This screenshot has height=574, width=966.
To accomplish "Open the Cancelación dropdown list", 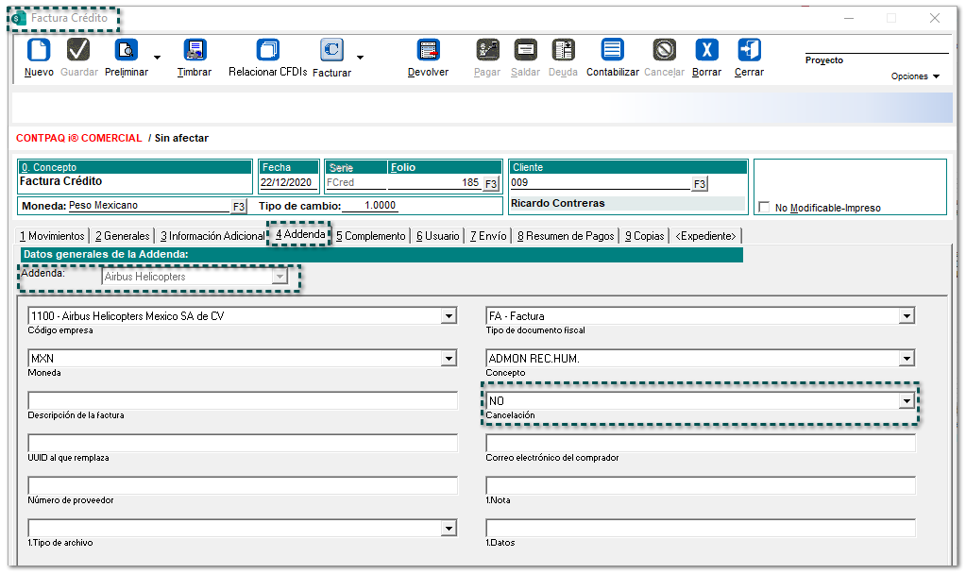I will 907,401.
